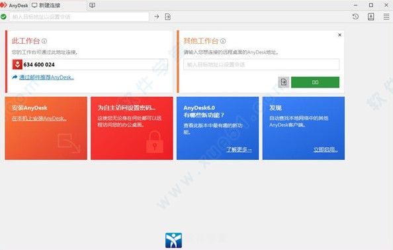Open the address book icon

tap(371, 17)
